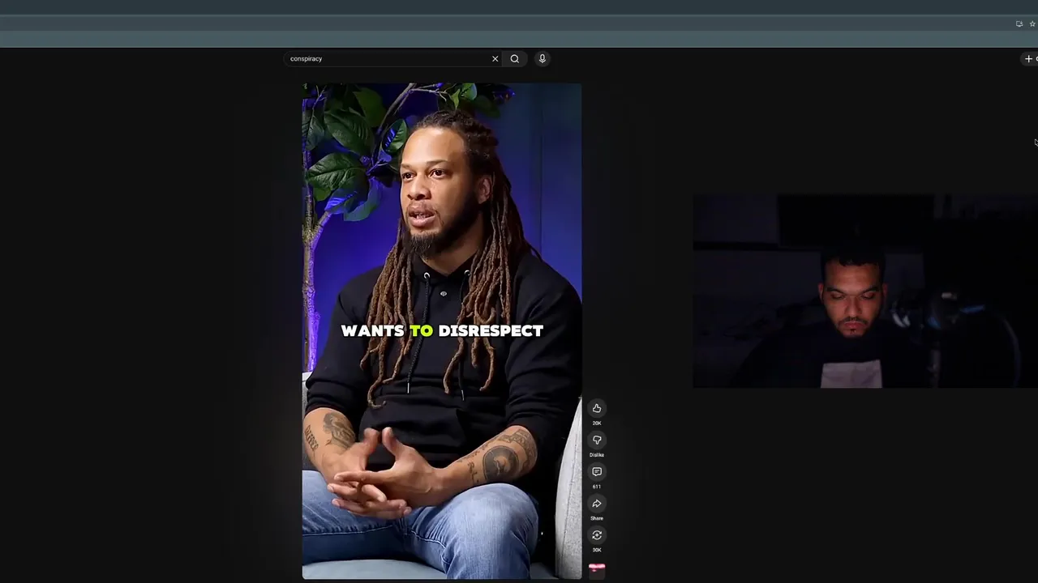Dislike the Shorts video
The height and width of the screenshot is (583, 1038).
[597, 440]
